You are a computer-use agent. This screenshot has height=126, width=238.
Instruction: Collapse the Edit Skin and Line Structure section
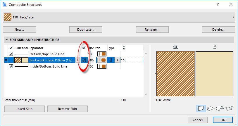pos(6,40)
